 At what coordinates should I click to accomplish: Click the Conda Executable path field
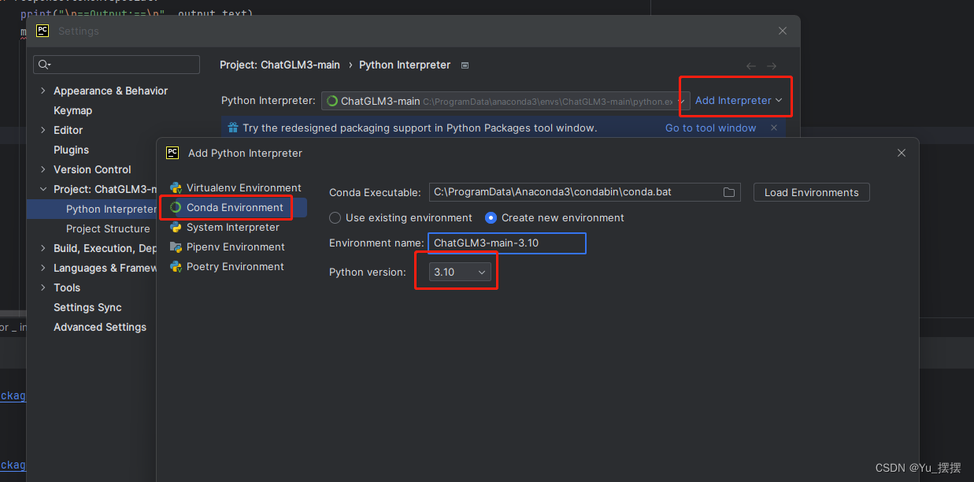point(585,192)
